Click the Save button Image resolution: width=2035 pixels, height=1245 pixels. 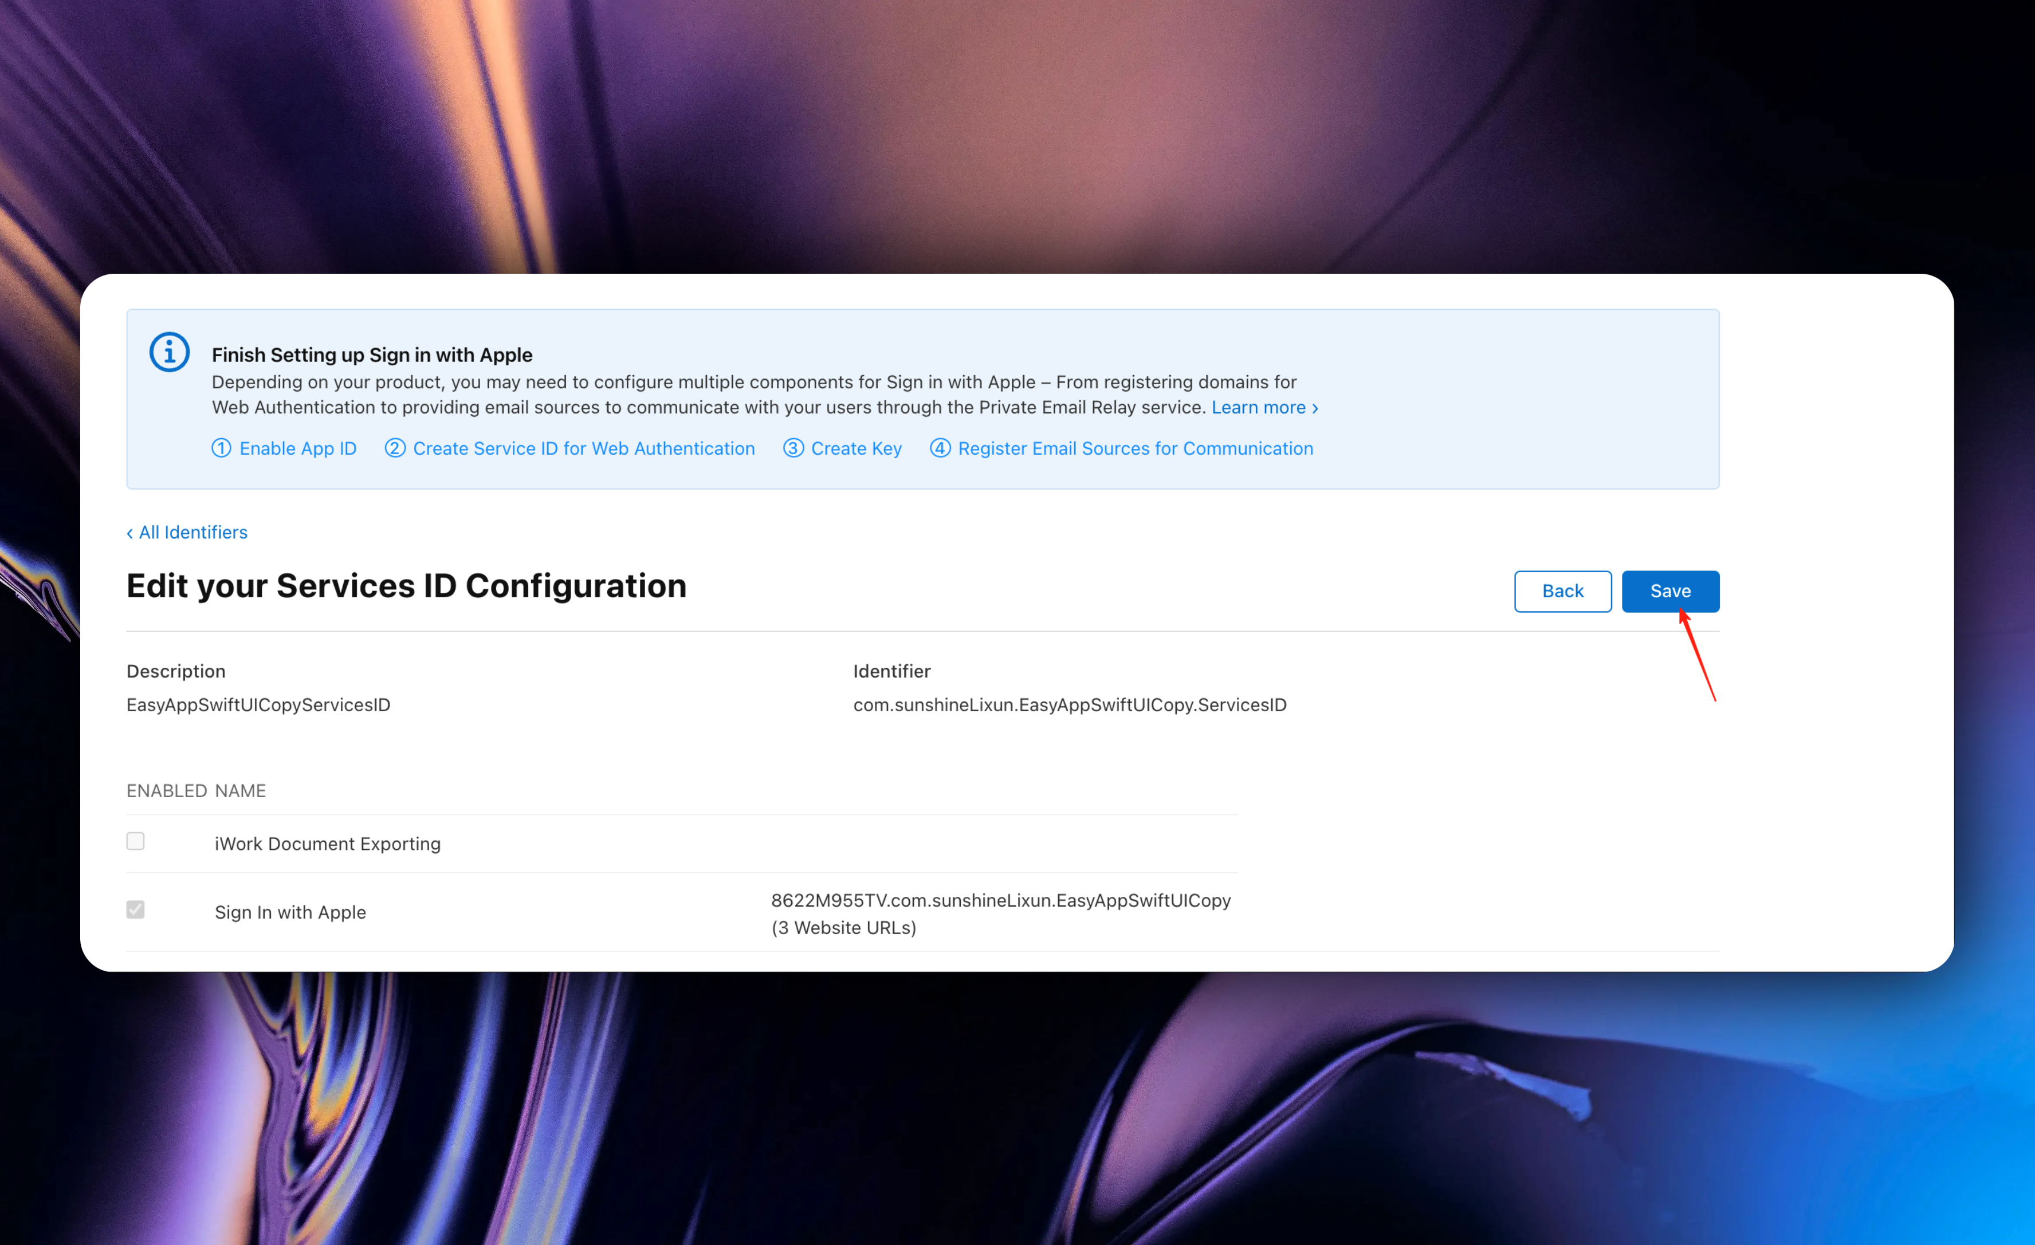(1670, 591)
